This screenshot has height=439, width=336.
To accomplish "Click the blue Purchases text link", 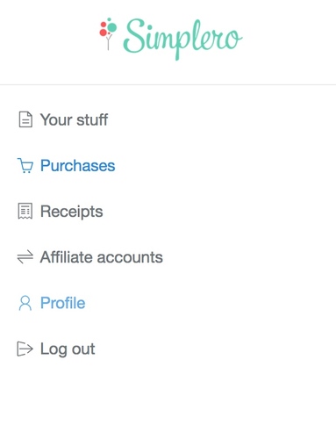I will (78, 166).
